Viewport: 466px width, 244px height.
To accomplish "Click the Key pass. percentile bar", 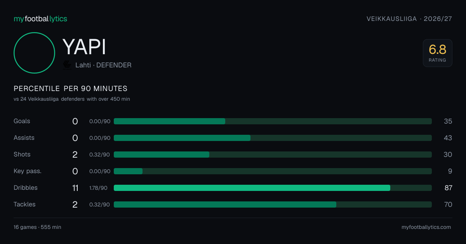I will tap(273, 171).
